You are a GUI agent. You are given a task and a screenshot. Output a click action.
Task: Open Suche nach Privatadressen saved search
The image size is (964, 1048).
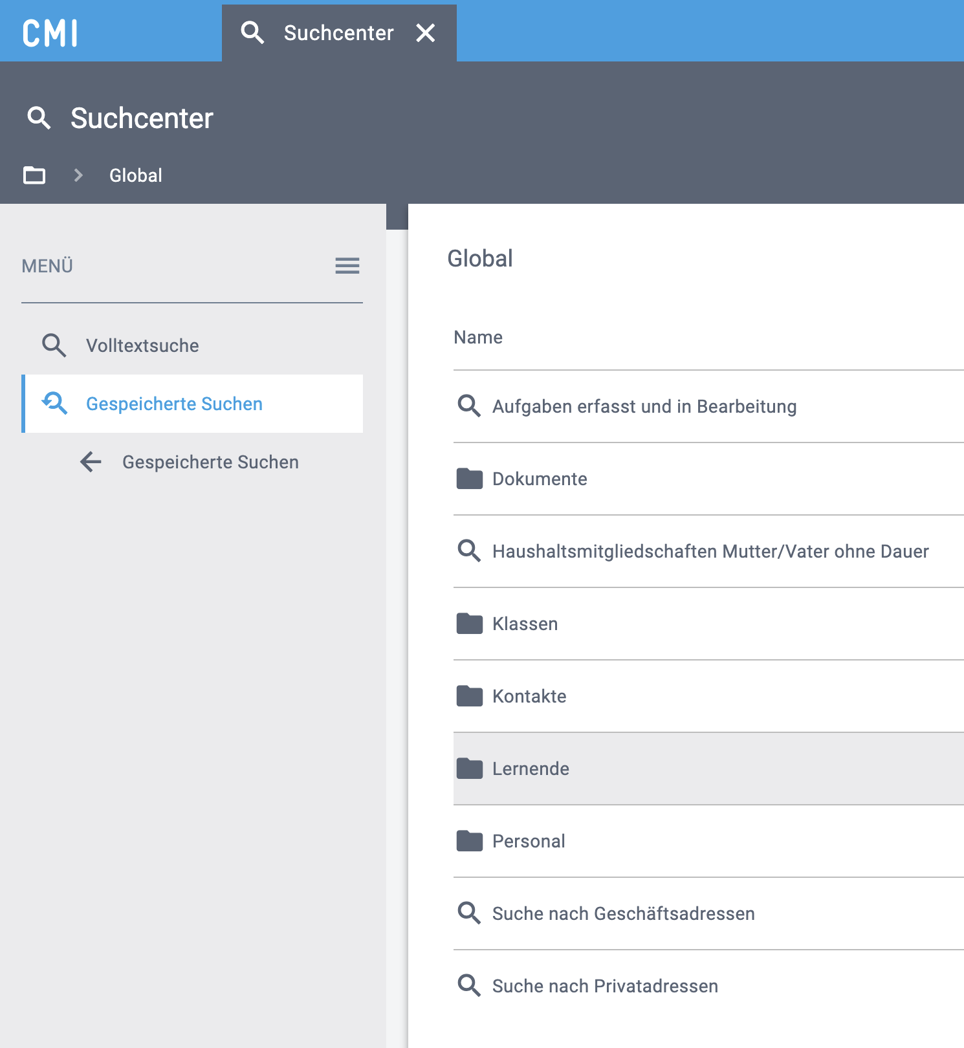604,986
